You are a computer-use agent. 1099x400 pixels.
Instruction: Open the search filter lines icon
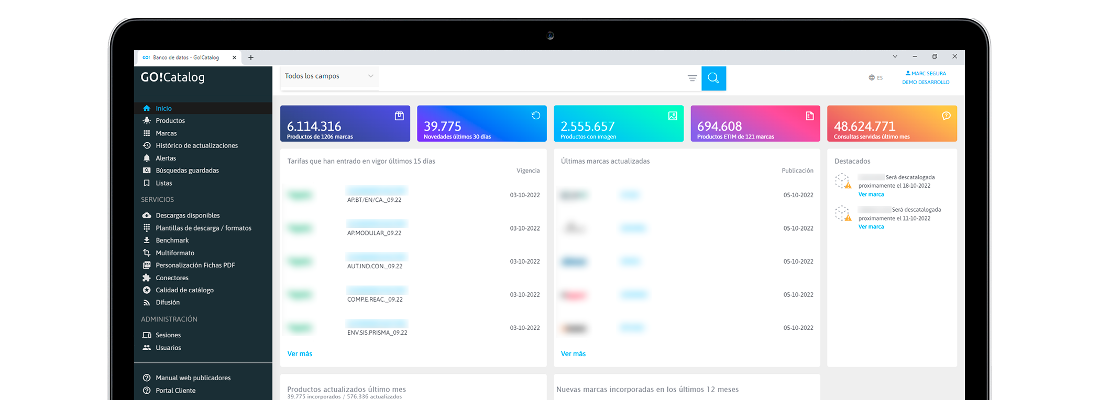point(692,78)
